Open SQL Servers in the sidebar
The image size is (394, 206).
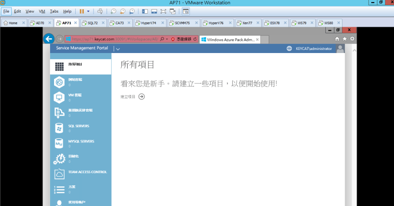(78, 126)
